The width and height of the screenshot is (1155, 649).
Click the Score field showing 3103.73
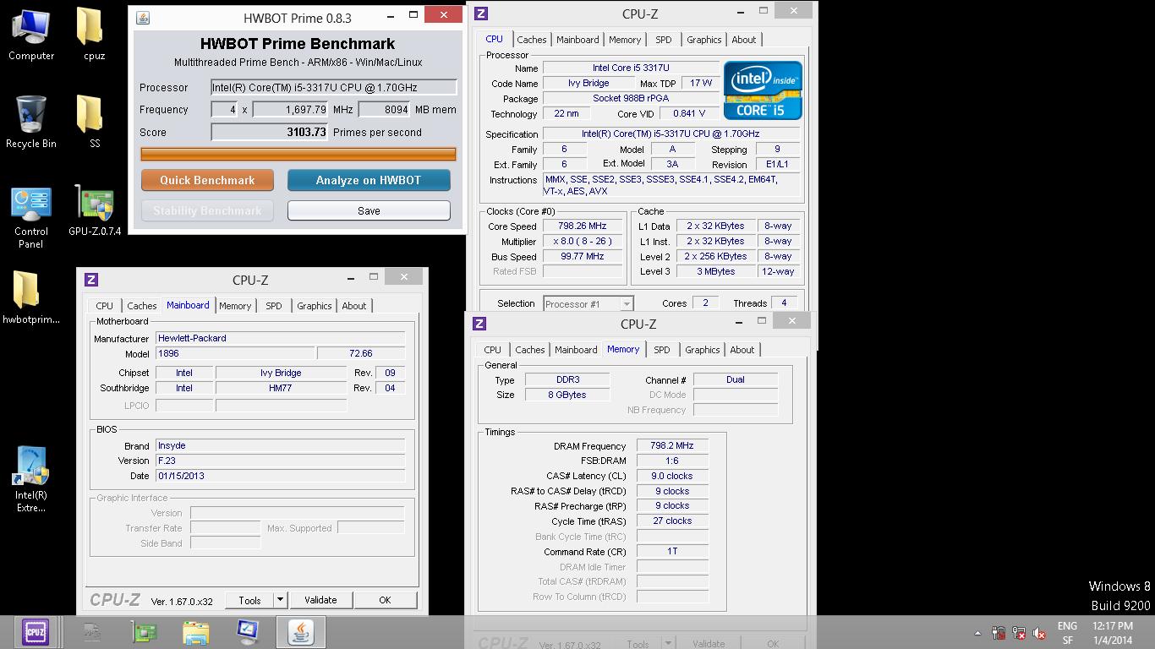(x=270, y=132)
